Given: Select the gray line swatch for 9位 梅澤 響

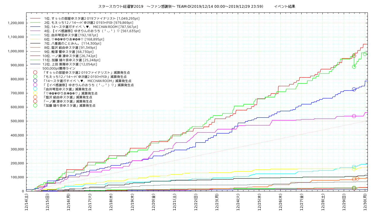Looking at the screenshot, I should point(35,52).
